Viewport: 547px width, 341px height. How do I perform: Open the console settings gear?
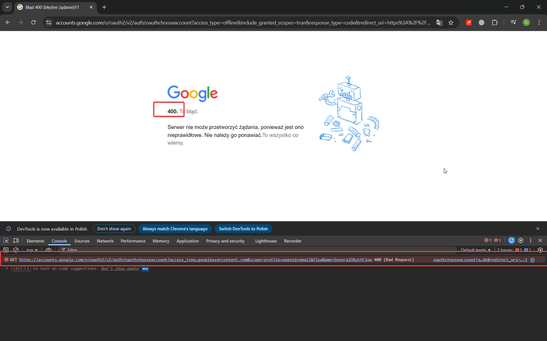[540, 250]
